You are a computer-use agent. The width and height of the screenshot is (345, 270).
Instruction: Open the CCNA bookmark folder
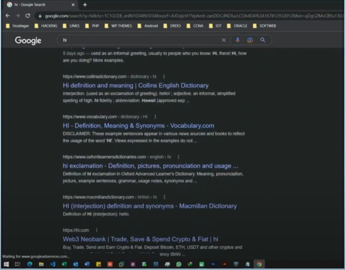click(195, 26)
